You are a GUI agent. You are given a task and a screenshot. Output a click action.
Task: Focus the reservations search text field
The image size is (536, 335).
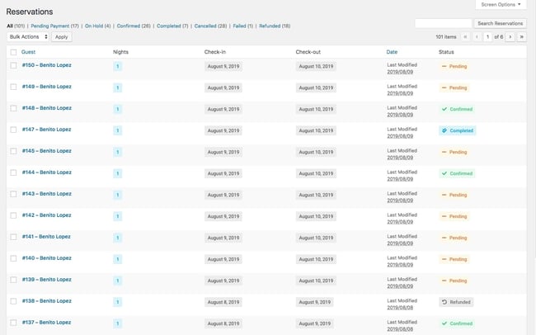[x=443, y=23]
